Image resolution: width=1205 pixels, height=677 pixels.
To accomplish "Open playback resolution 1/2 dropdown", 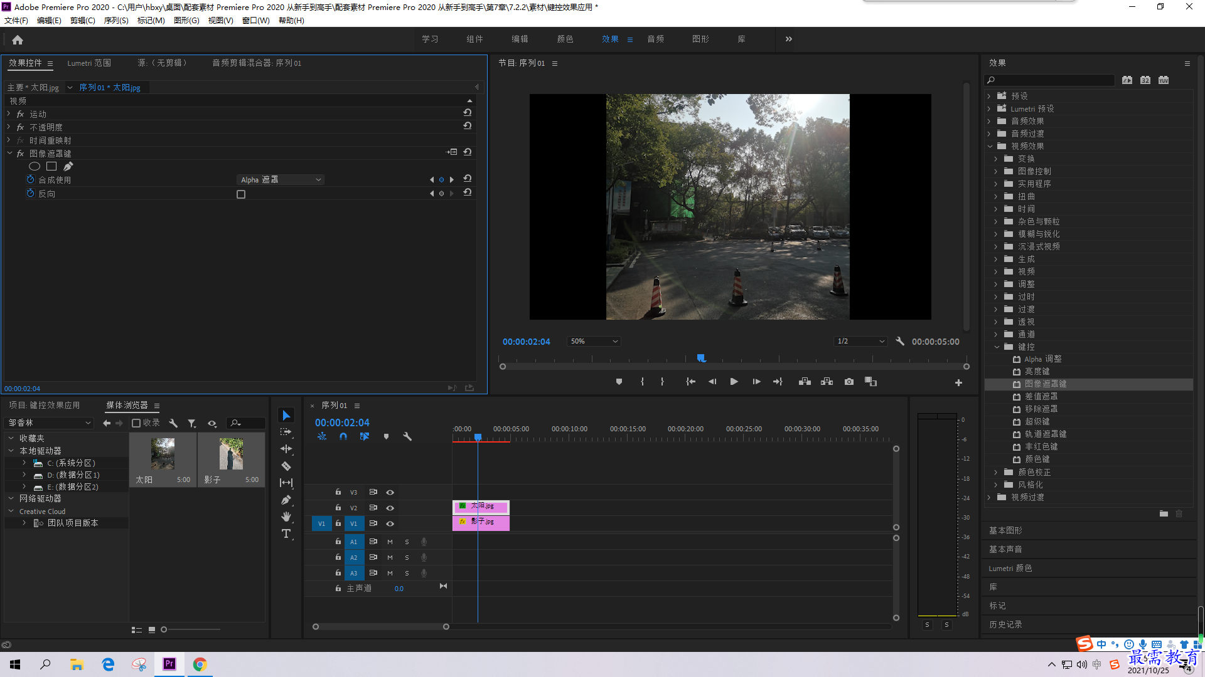I will pyautogui.click(x=860, y=342).
